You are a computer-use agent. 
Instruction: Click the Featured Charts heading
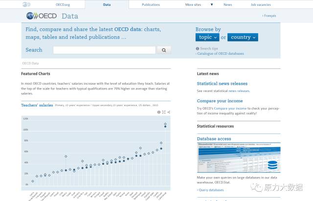(x=36, y=74)
